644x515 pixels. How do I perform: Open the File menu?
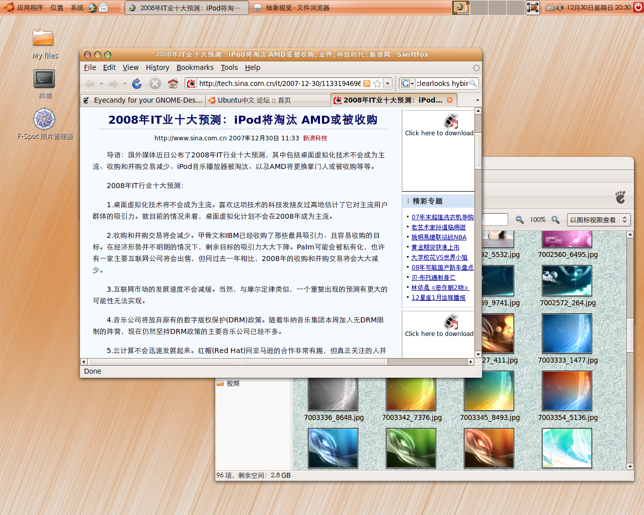point(90,67)
